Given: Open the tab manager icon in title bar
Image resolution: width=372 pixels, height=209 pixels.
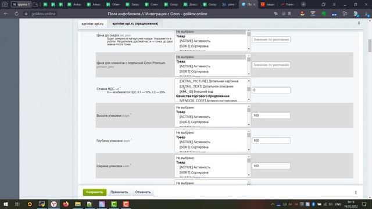Looking at the screenshot, I should pyautogui.click(x=323, y=4).
